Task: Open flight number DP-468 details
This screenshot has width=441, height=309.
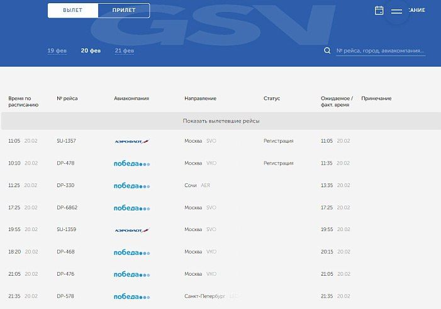Action: (65, 252)
